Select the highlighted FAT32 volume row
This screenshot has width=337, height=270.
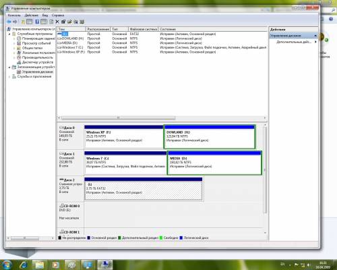click(162, 34)
